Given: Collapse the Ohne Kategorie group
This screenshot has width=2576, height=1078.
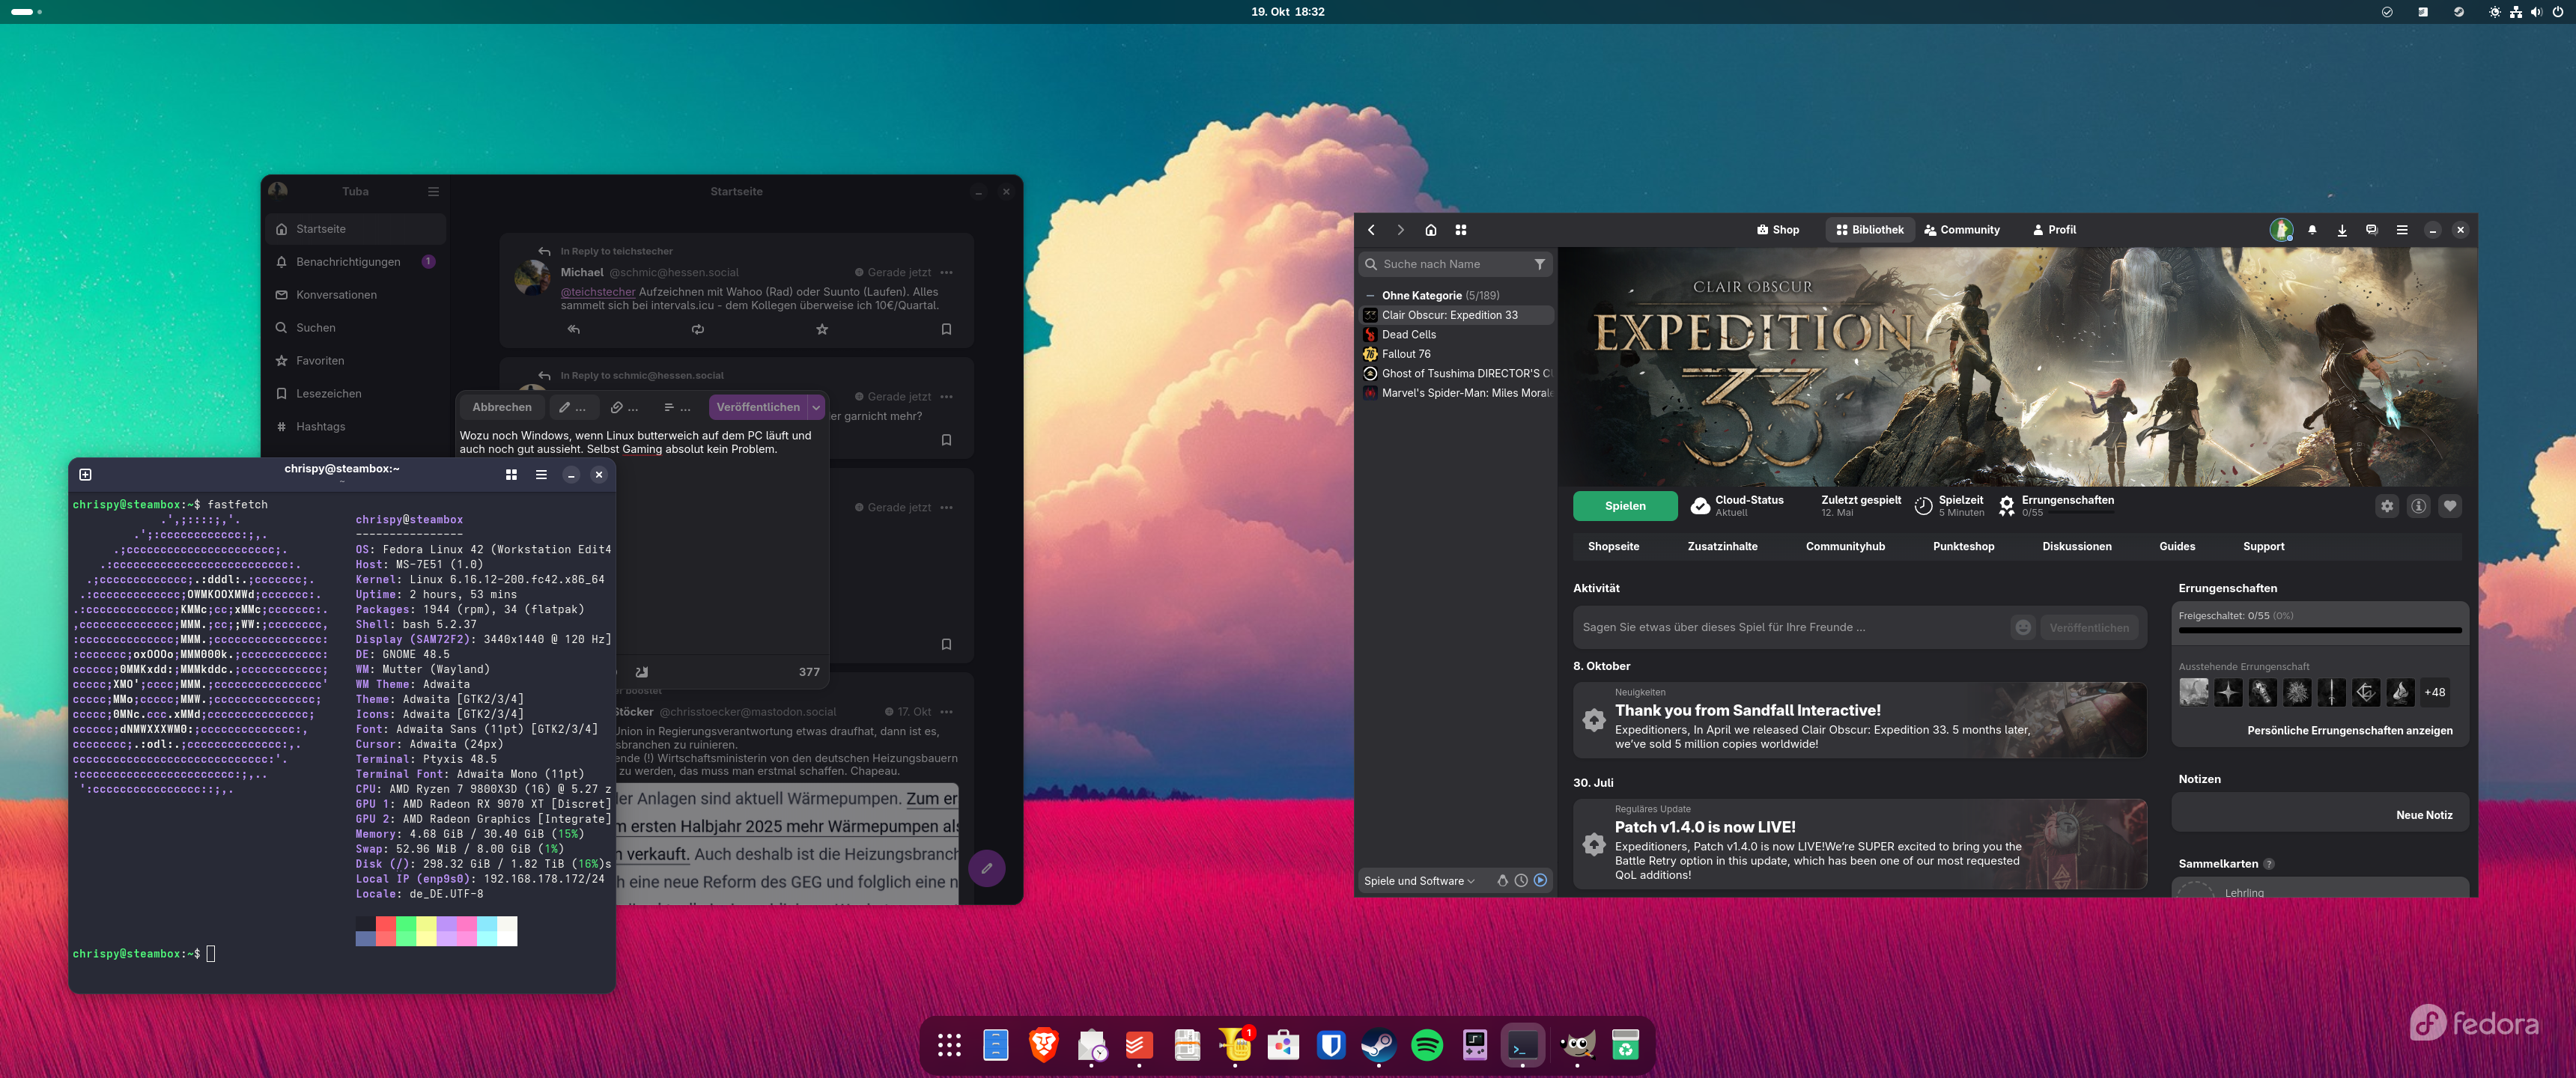Looking at the screenshot, I should (x=1370, y=295).
